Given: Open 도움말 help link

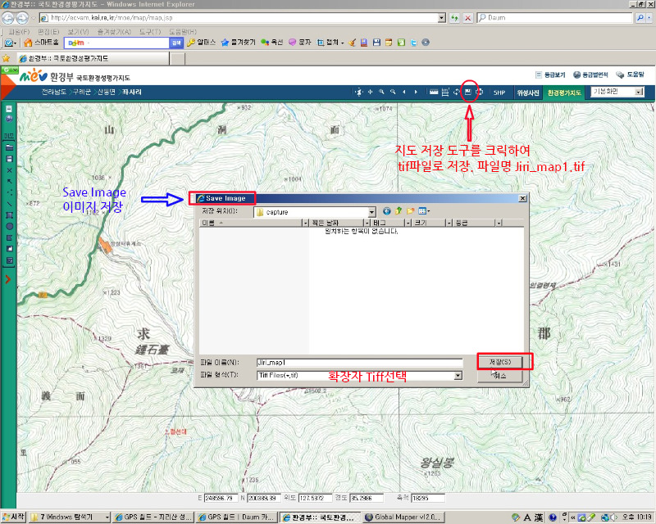Looking at the screenshot, I should point(630,75).
